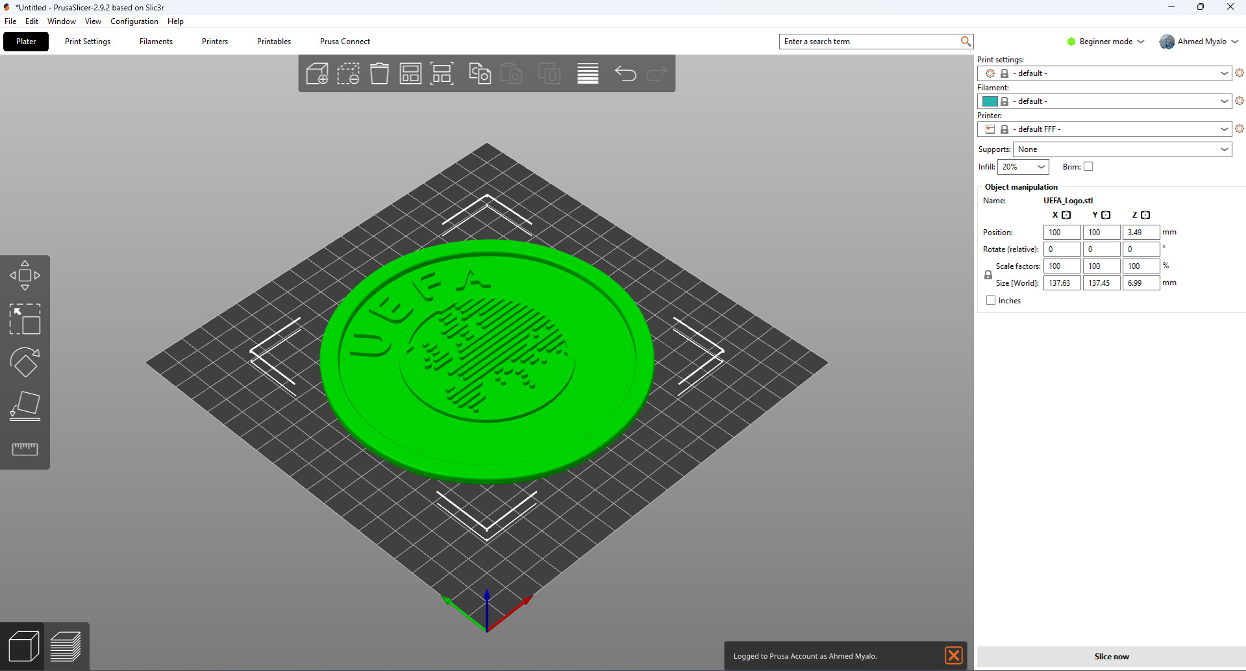Select the Rotate gizmo tool
1246x671 pixels.
[x=25, y=362]
